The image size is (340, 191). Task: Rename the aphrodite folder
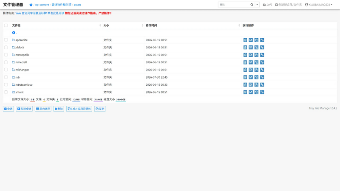(x=251, y=40)
